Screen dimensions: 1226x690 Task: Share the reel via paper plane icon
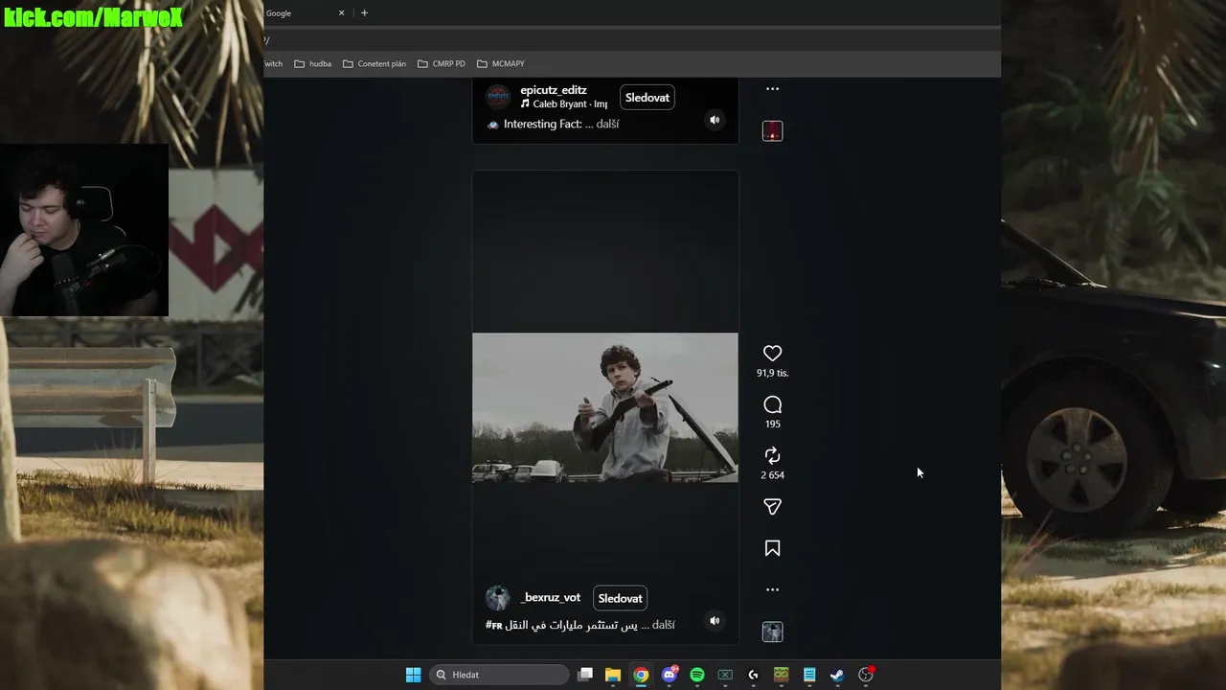click(772, 507)
